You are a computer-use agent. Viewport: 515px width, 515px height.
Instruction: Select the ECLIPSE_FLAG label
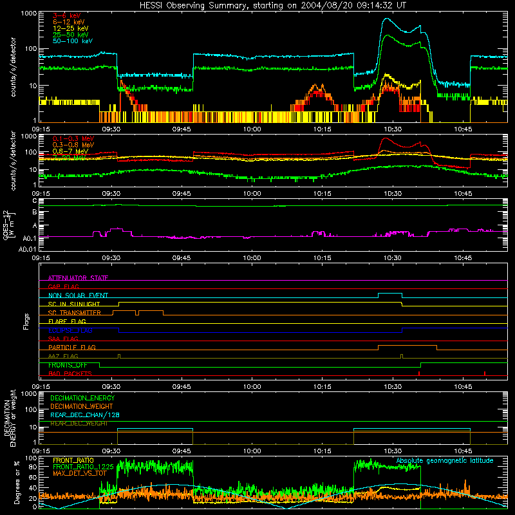(70, 330)
